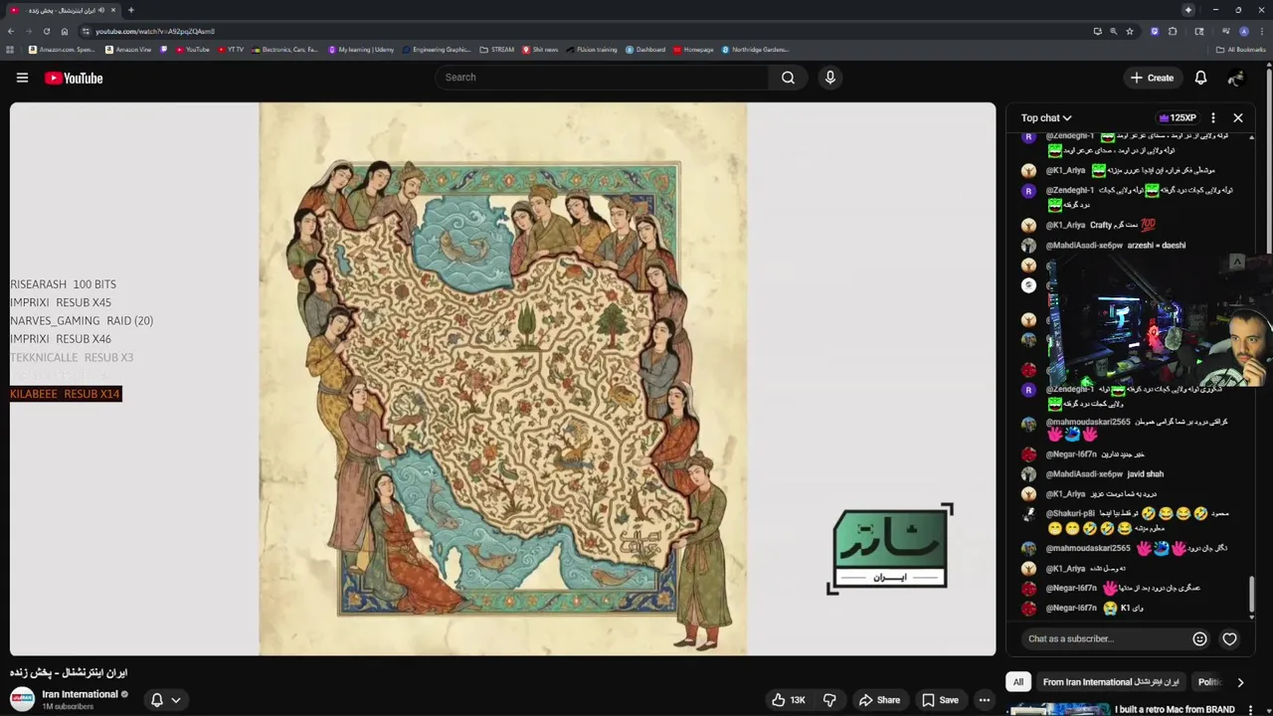Open the browser home page

(65, 31)
